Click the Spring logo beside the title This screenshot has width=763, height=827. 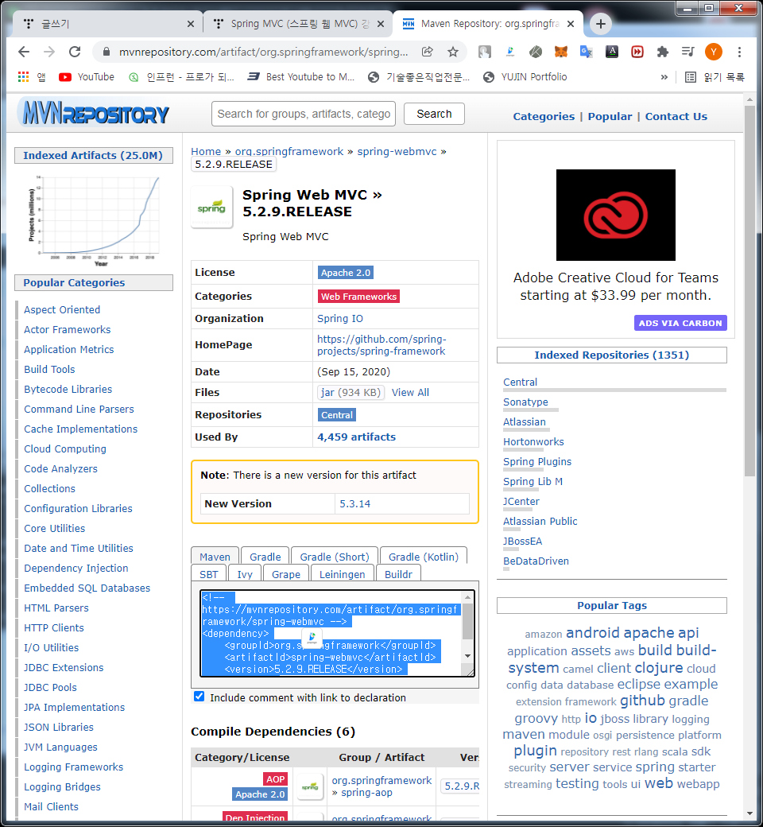211,208
